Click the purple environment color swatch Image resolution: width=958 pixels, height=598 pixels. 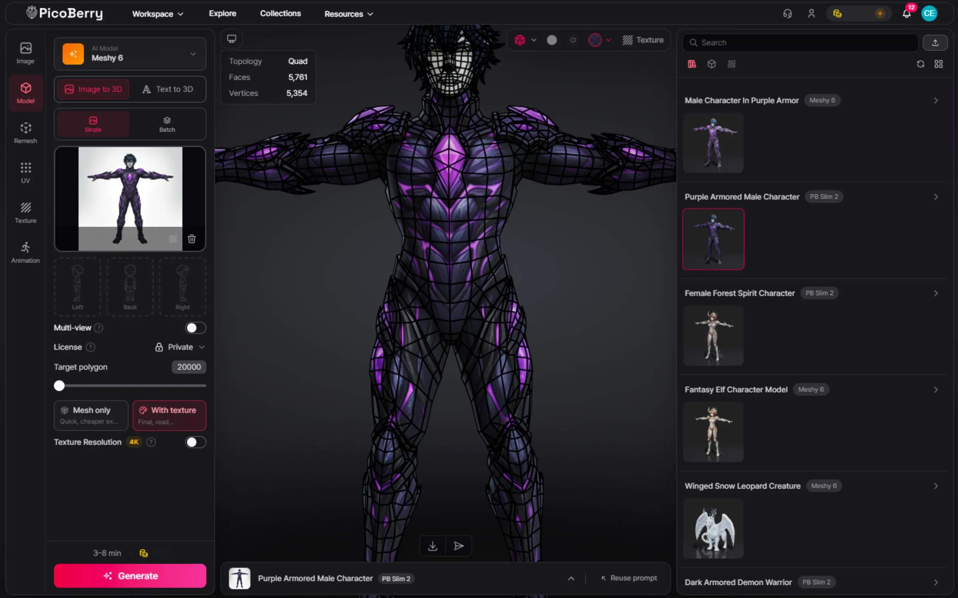tap(595, 40)
